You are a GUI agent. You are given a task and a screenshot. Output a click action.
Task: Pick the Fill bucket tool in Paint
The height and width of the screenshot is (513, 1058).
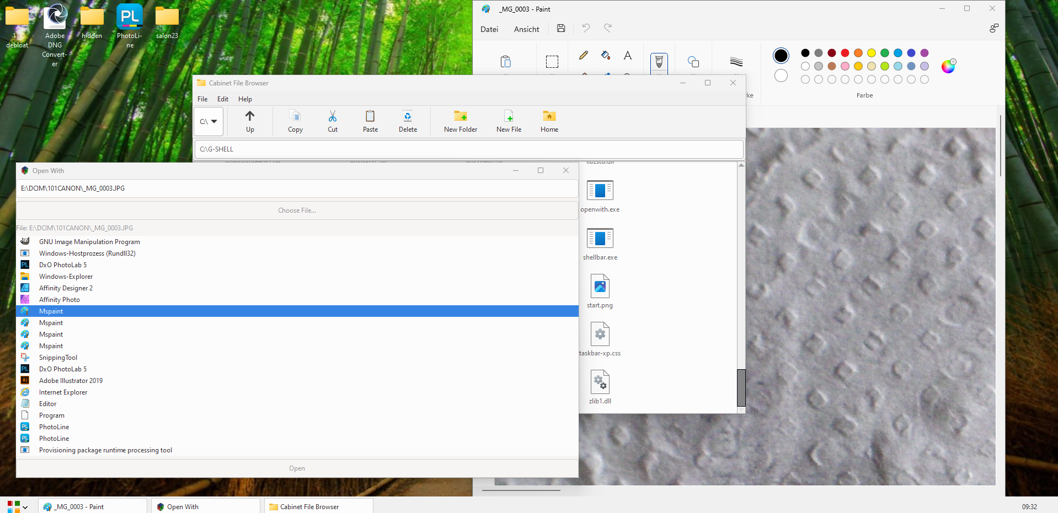pyautogui.click(x=606, y=55)
